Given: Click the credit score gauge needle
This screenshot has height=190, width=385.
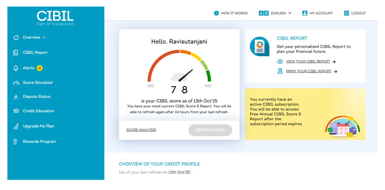Looking at the screenshot, I should [x=186, y=75].
